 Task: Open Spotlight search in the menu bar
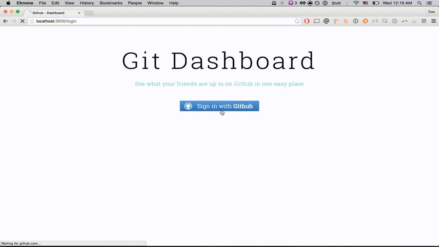419,3
